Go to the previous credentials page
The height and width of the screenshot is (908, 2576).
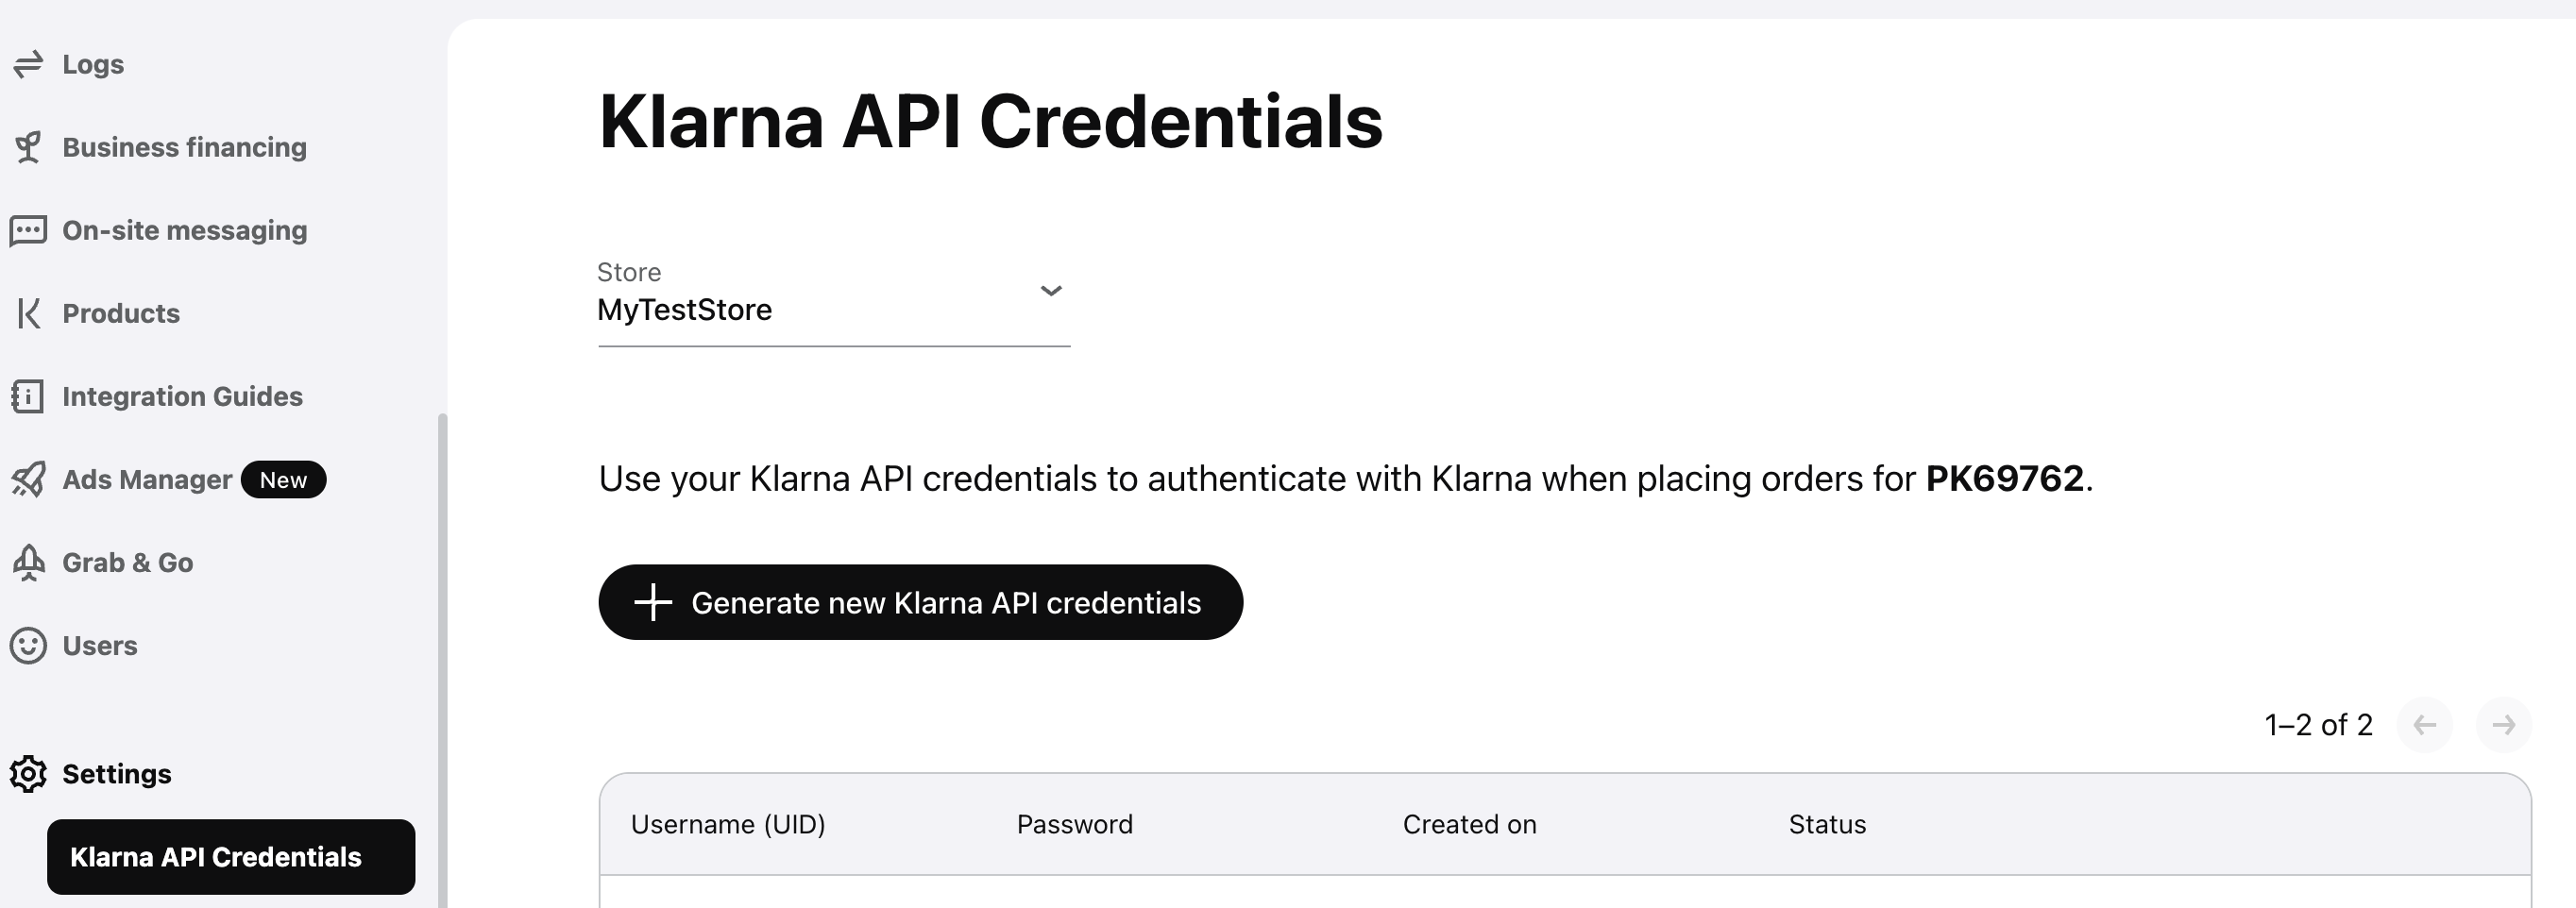coord(2424,725)
